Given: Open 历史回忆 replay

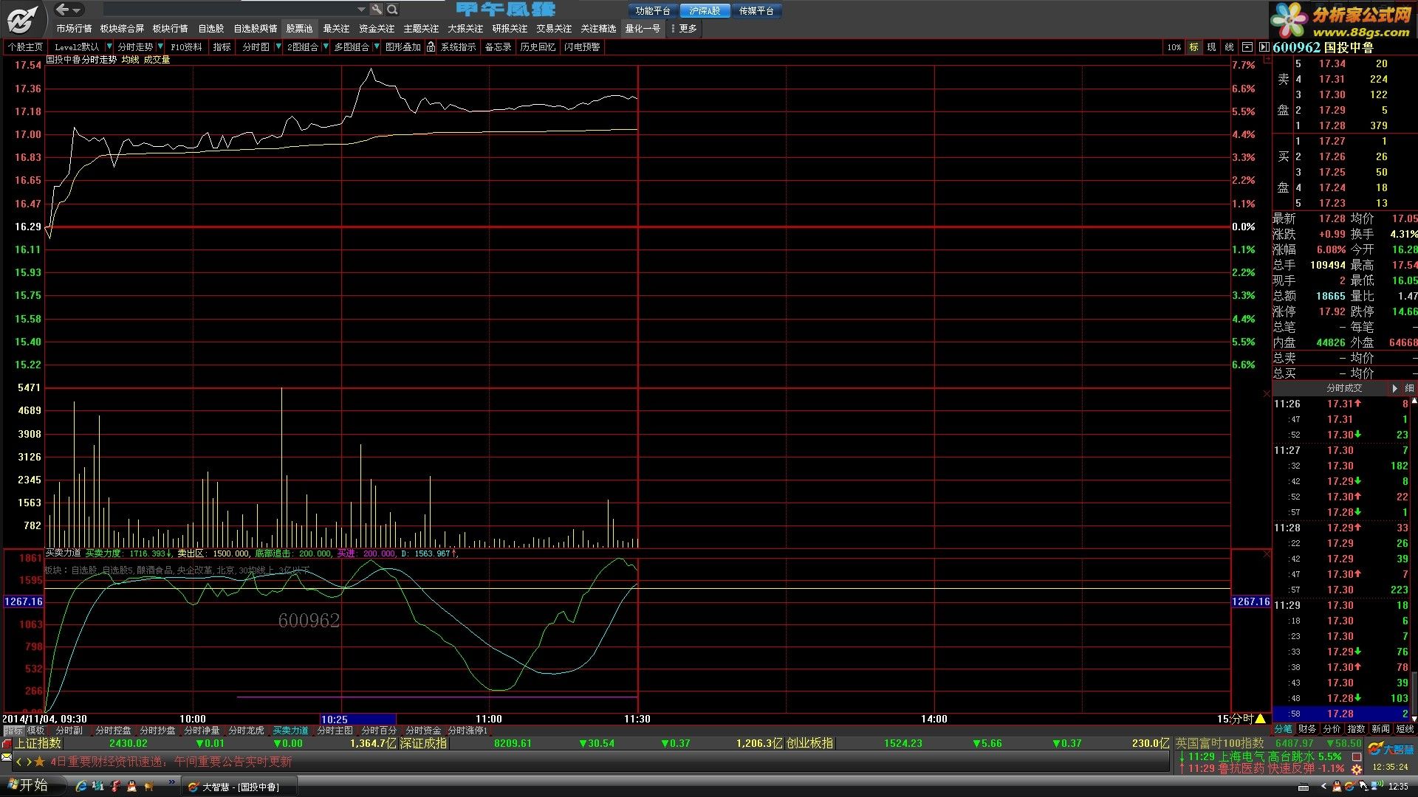Looking at the screenshot, I should 538,46.
